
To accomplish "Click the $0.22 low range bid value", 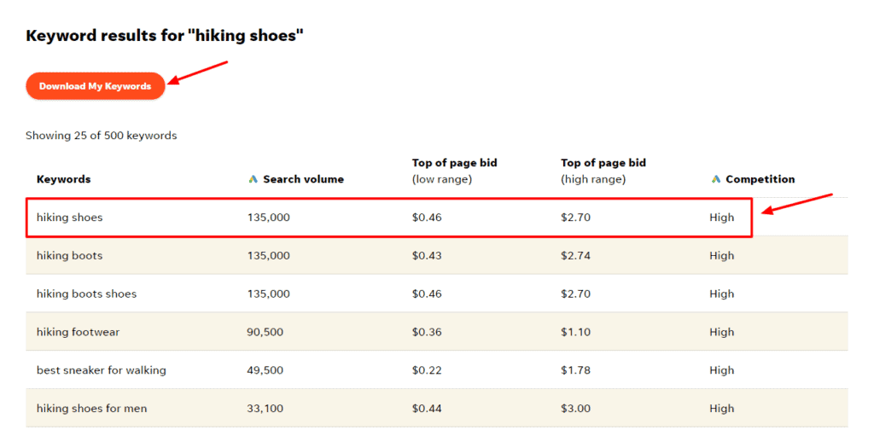I will pos(427,370).
